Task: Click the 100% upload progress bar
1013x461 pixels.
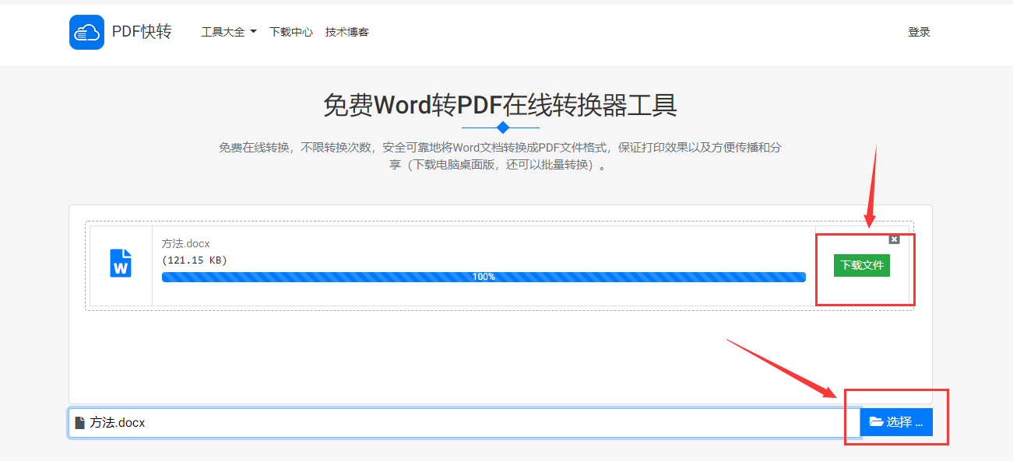Action: pos(484,277)
